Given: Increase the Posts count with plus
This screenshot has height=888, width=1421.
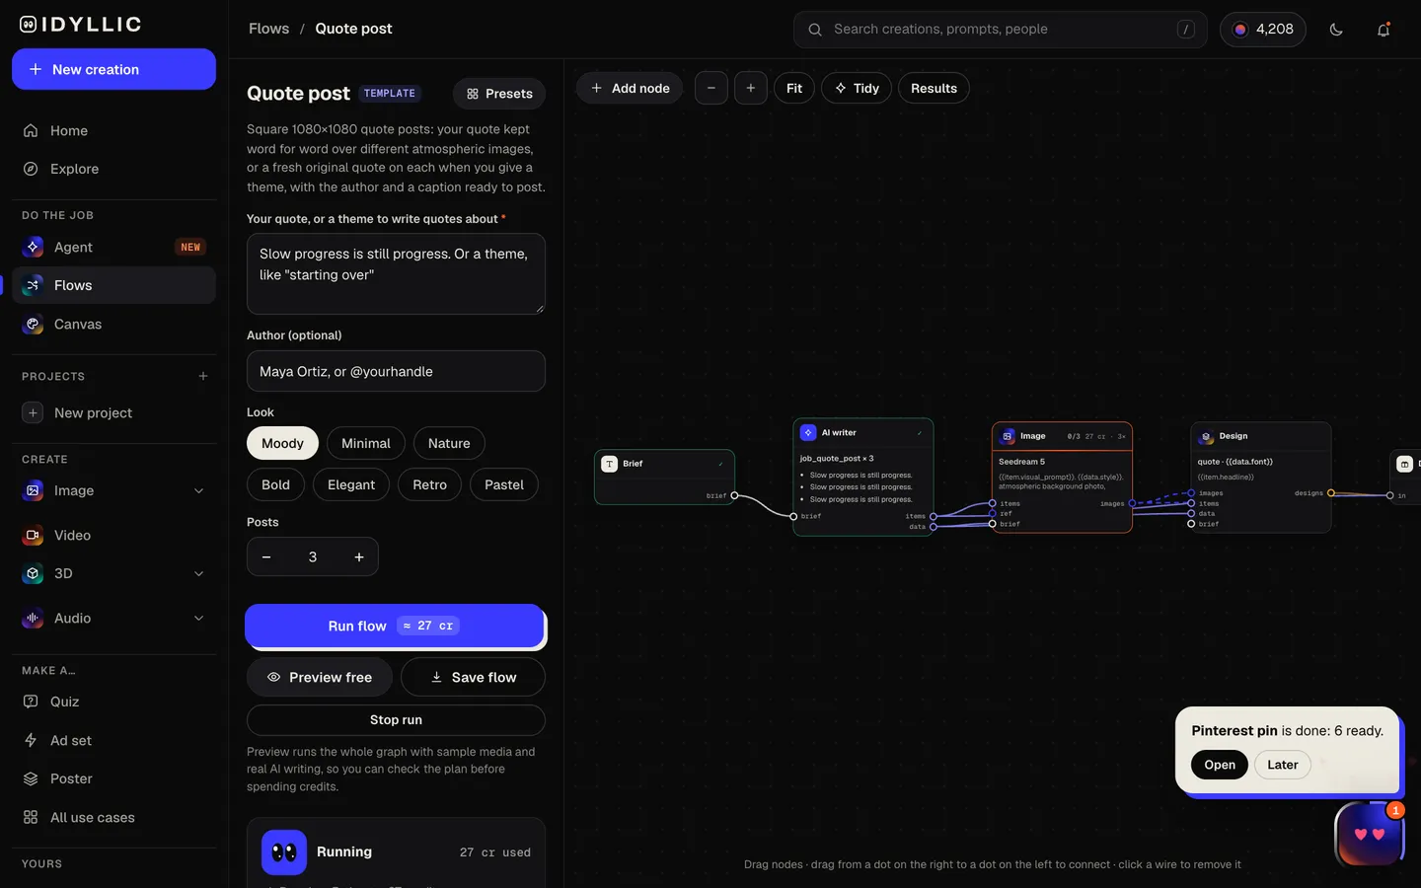Looking at the screenshot, I should pyautogui.click(x=359, y=557).
